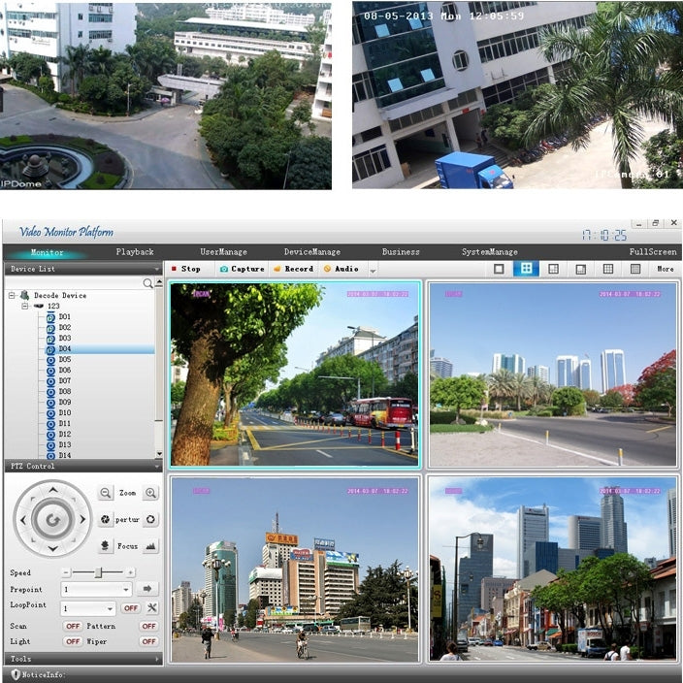Go to prepoint with arrow button

coord(147,589)
